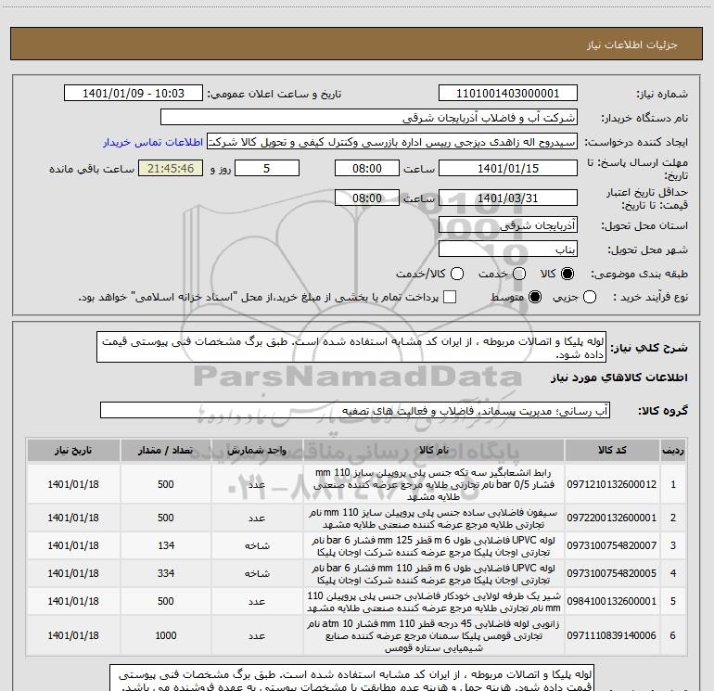Click unit شاخه in row 3
Image resolution: width=714 pixels, height=691 pixels.
click(257, 545)
